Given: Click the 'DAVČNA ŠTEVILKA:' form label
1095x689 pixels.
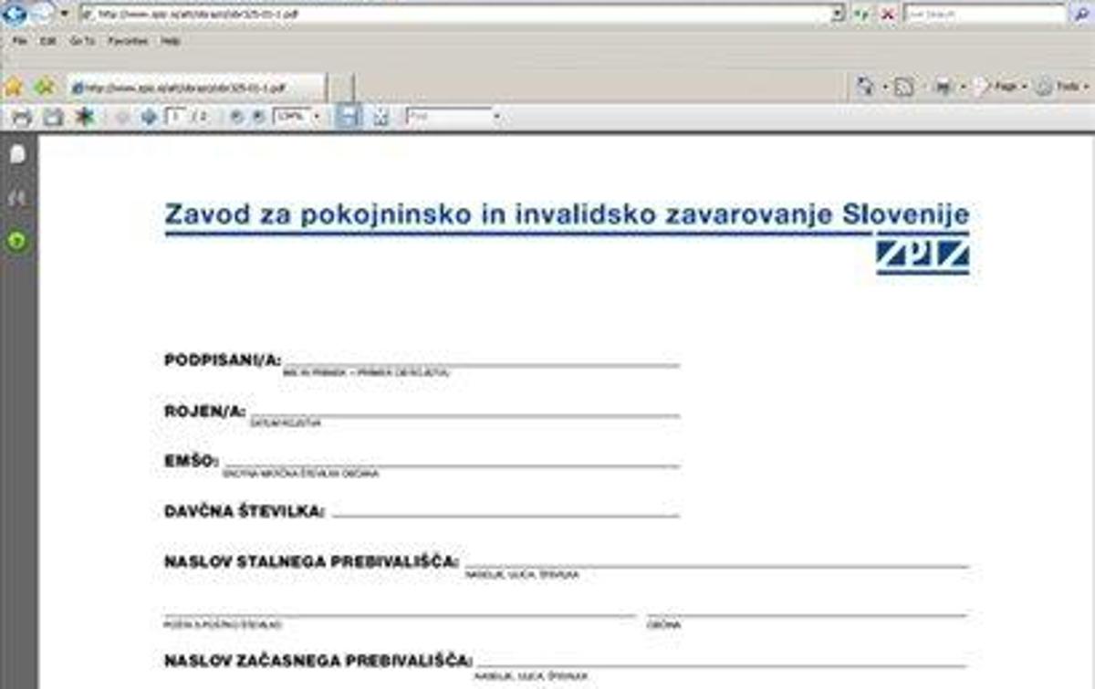Looking at the screenshot, I should (245, 511).
